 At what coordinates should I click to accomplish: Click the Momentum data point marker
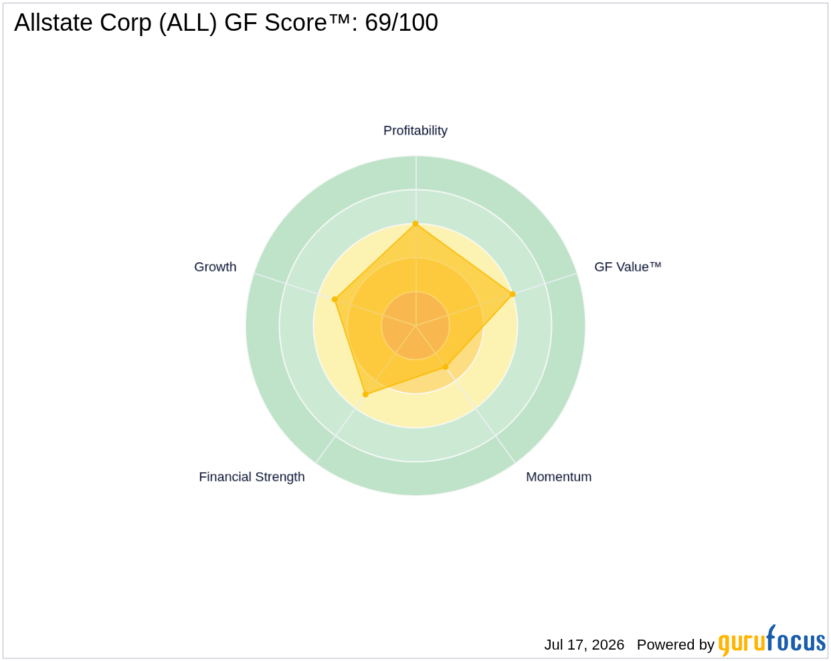[446, 367]
